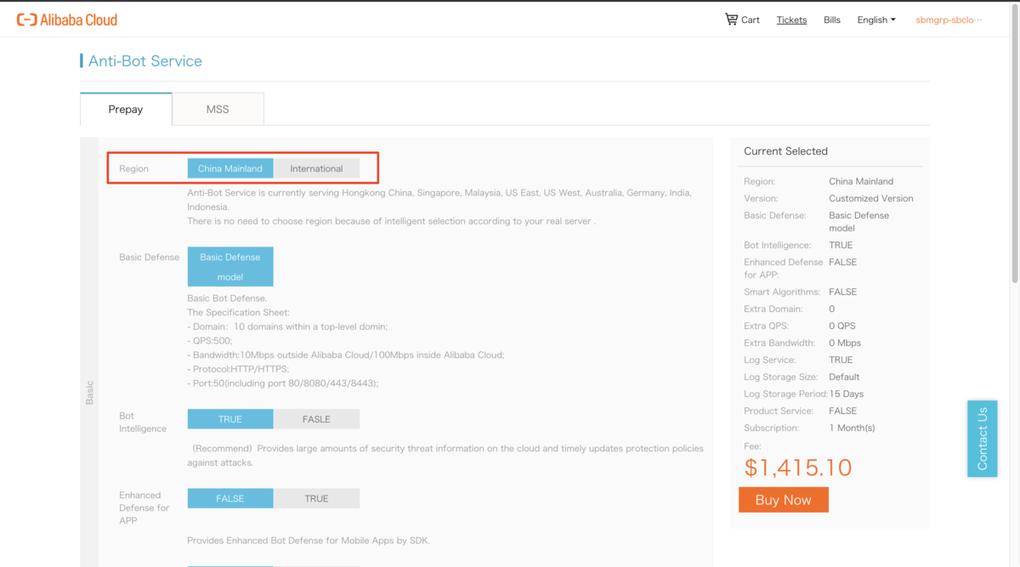Switch to the Prepay tab

126,109
